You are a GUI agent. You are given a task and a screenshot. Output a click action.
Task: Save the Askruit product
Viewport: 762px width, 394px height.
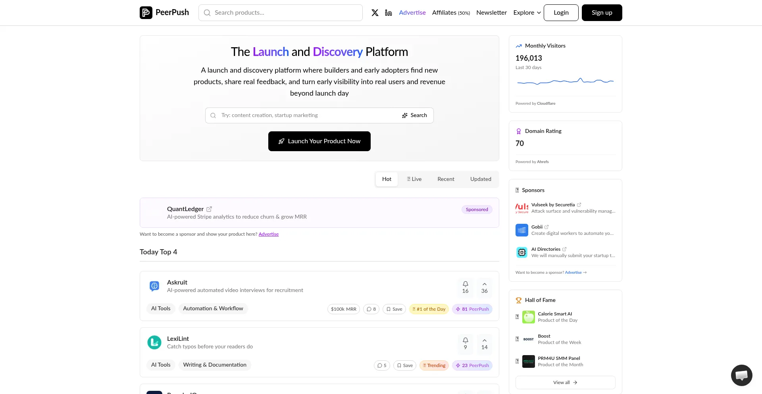coord(394,309)
